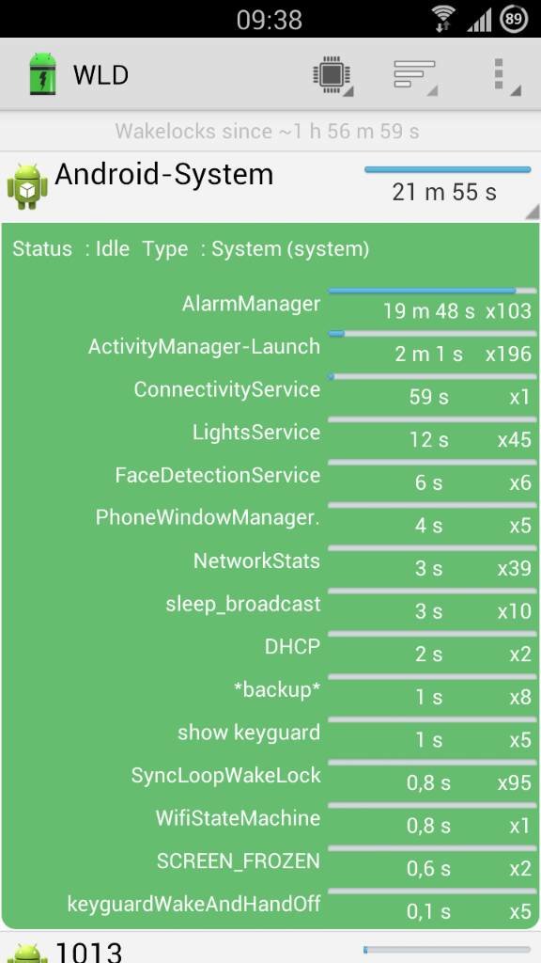Select the ActivityManager-Launch wakelock entry
Viewport: 541px width, 963px height.
tap(270, 347)
